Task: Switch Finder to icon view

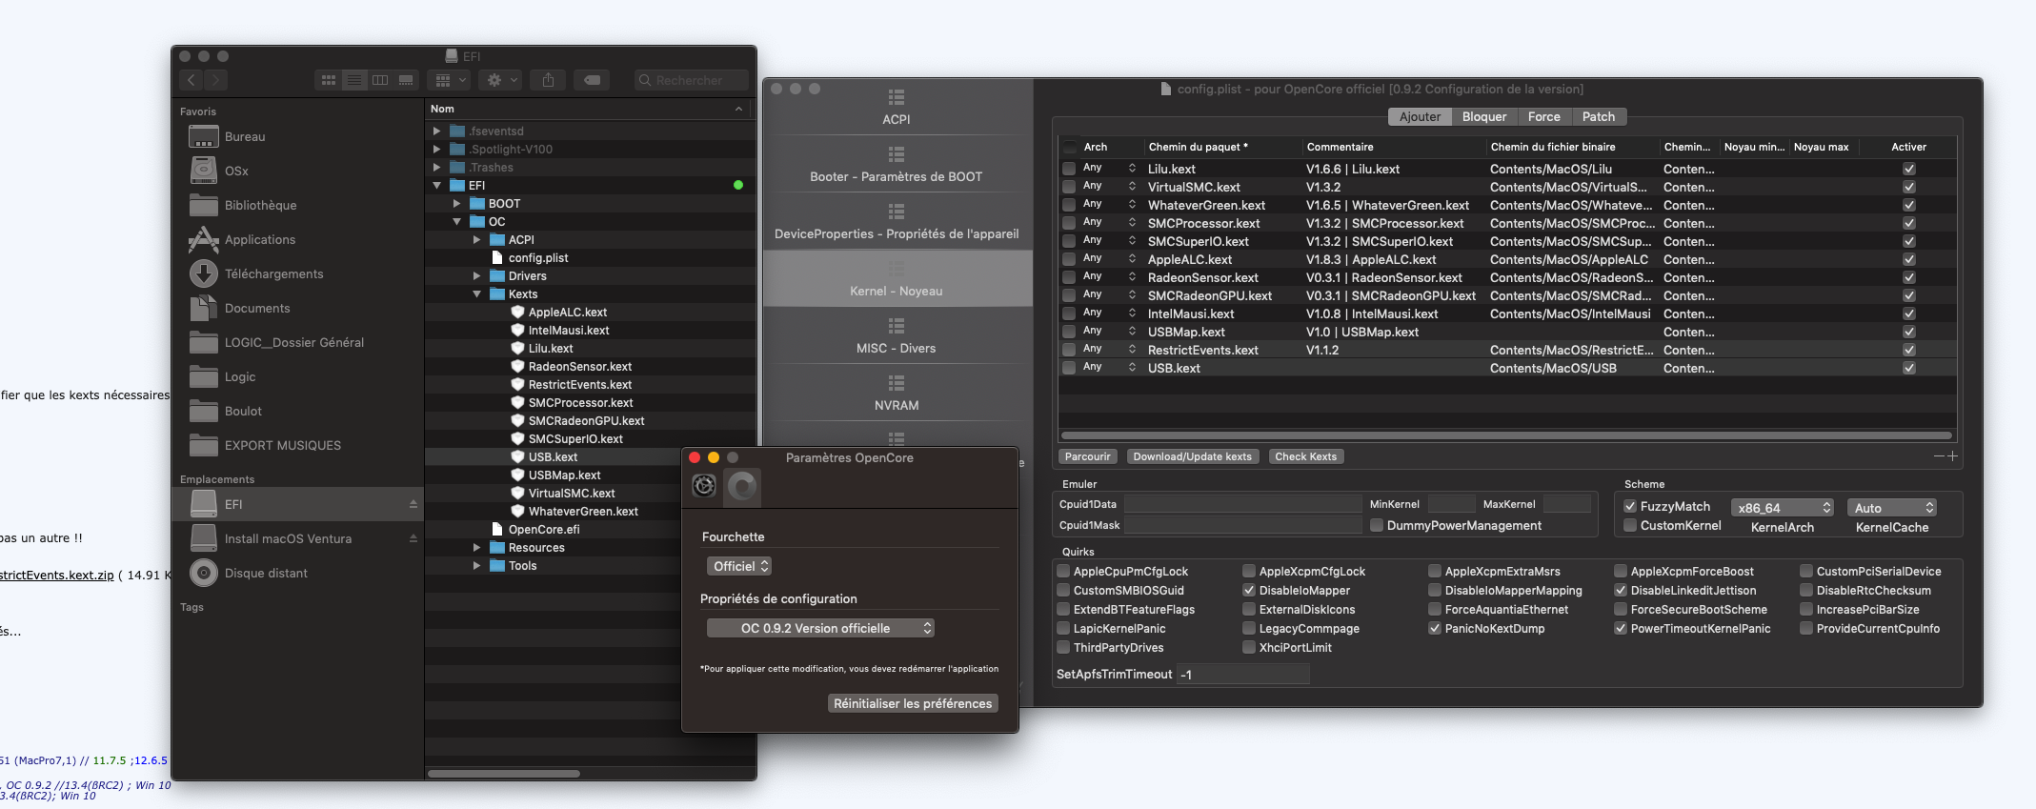Action: click(329, 80)
